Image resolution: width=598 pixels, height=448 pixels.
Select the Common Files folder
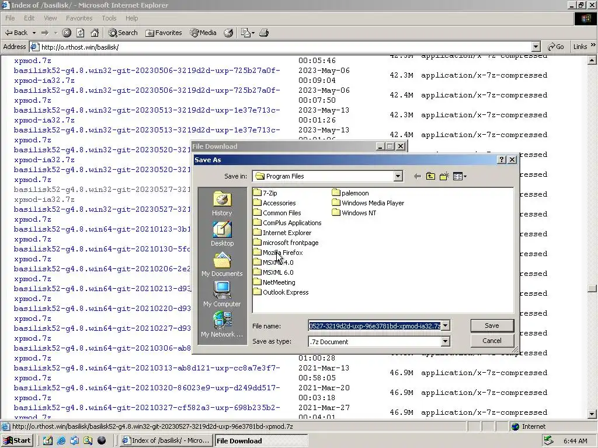point(277,213)
